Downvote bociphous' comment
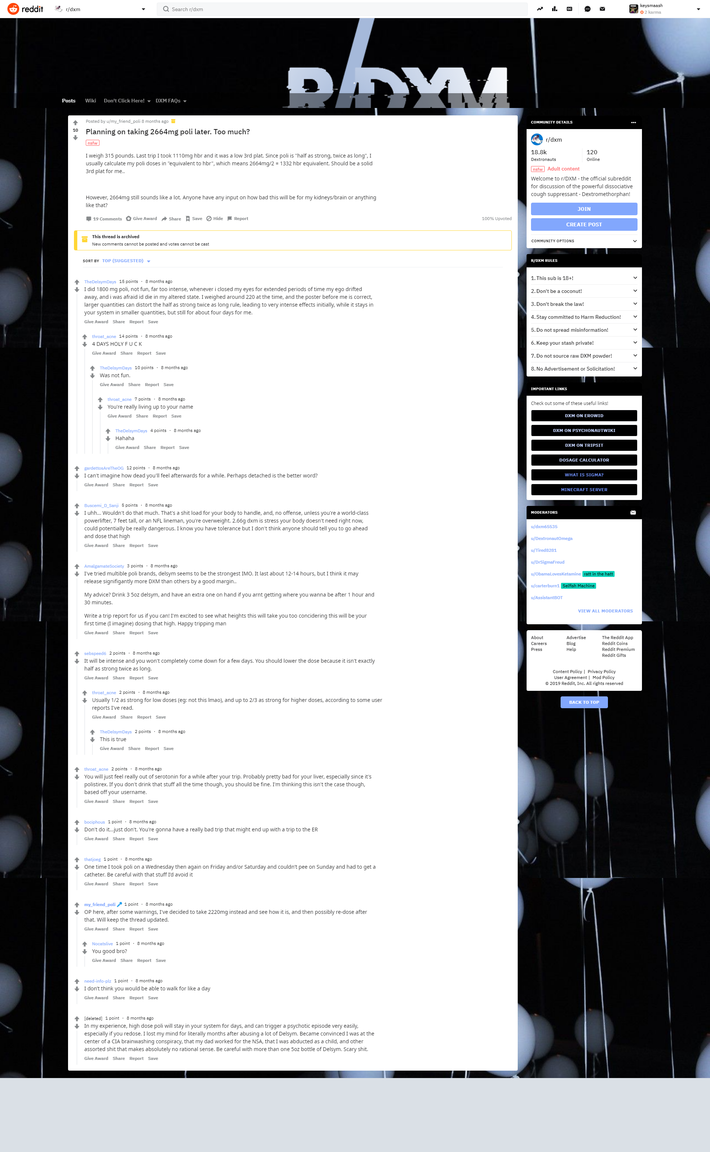 [x=77, y=830]
